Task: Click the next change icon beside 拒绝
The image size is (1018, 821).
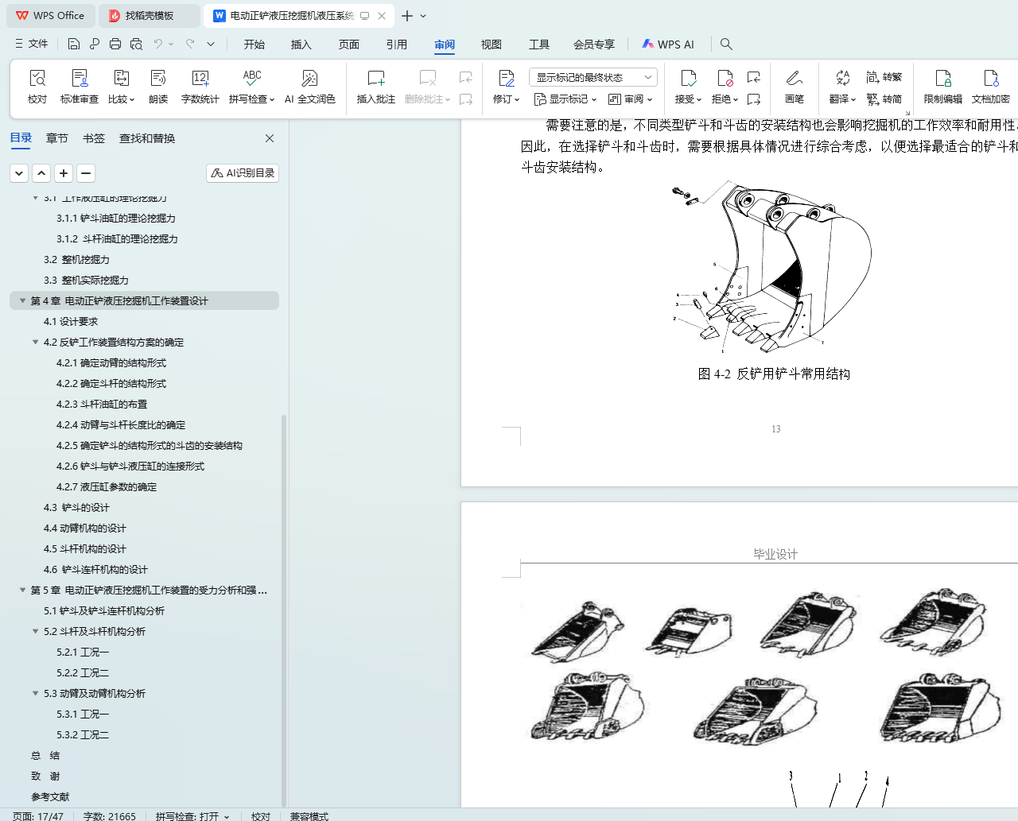Action: pos(754,99)
